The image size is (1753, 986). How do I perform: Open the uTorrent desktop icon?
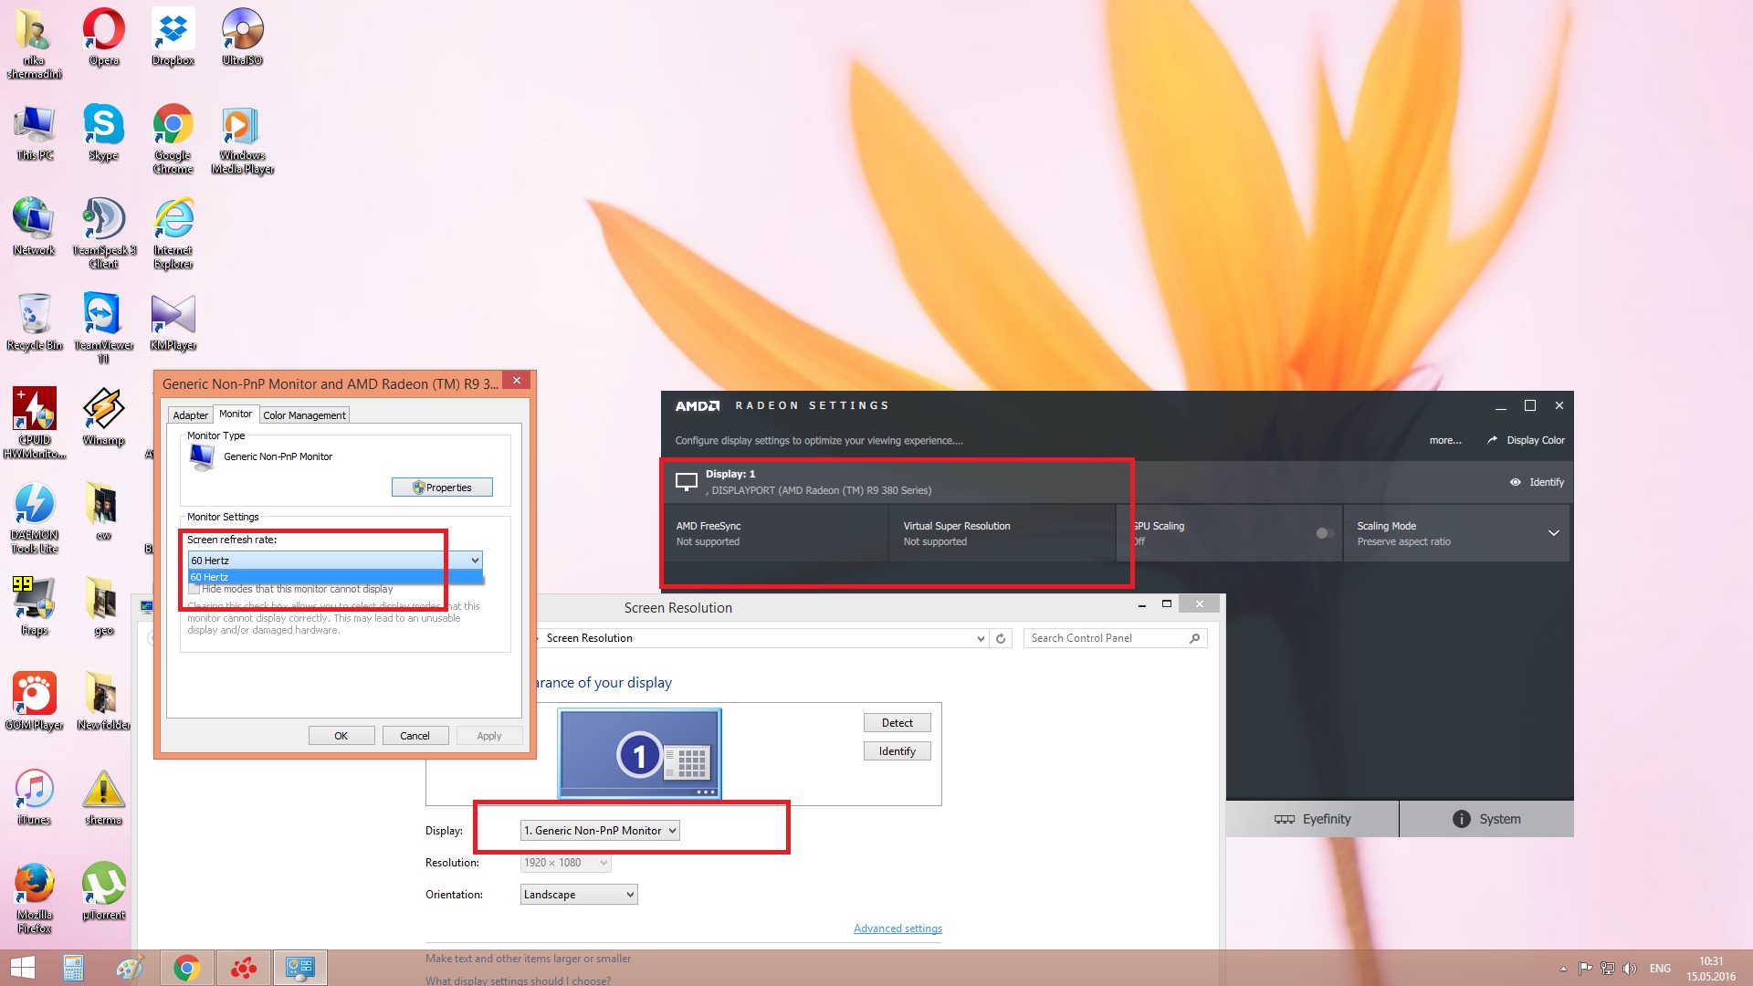tap(103, 885)
